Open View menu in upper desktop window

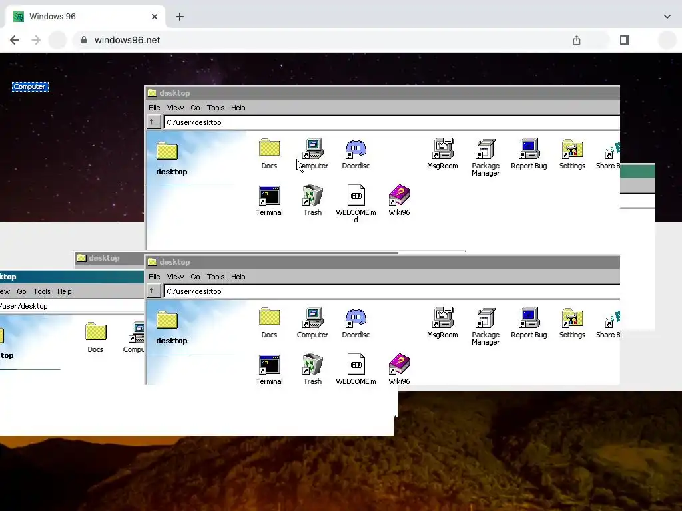pos(175,108)
